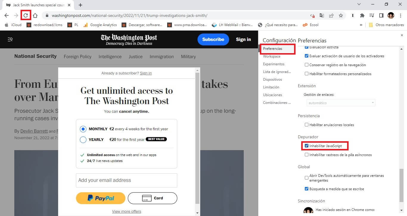Click the blue Subscribe button
This screenshot has width=407, height=216.
click(x=213, y=39)
